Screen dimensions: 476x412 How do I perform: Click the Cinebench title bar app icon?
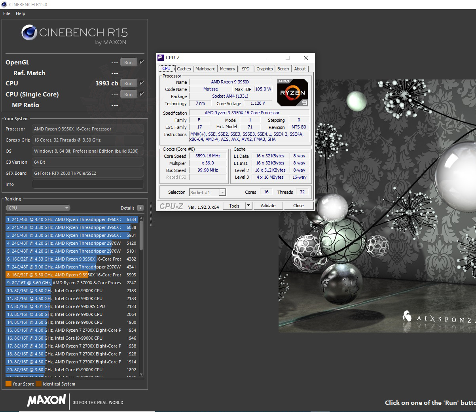[x=4, y=4]
